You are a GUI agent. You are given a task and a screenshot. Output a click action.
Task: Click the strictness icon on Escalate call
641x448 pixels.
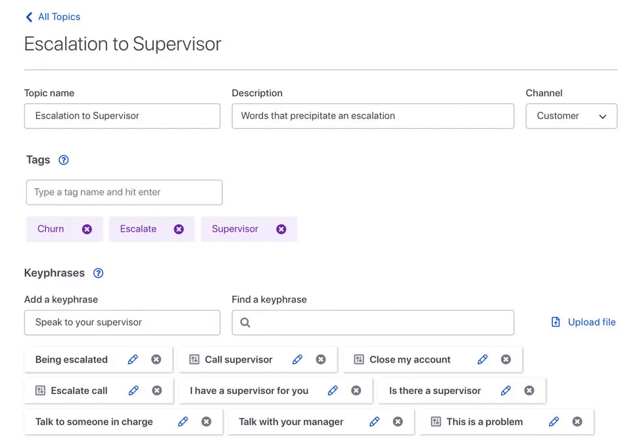[x=40, y=391]
